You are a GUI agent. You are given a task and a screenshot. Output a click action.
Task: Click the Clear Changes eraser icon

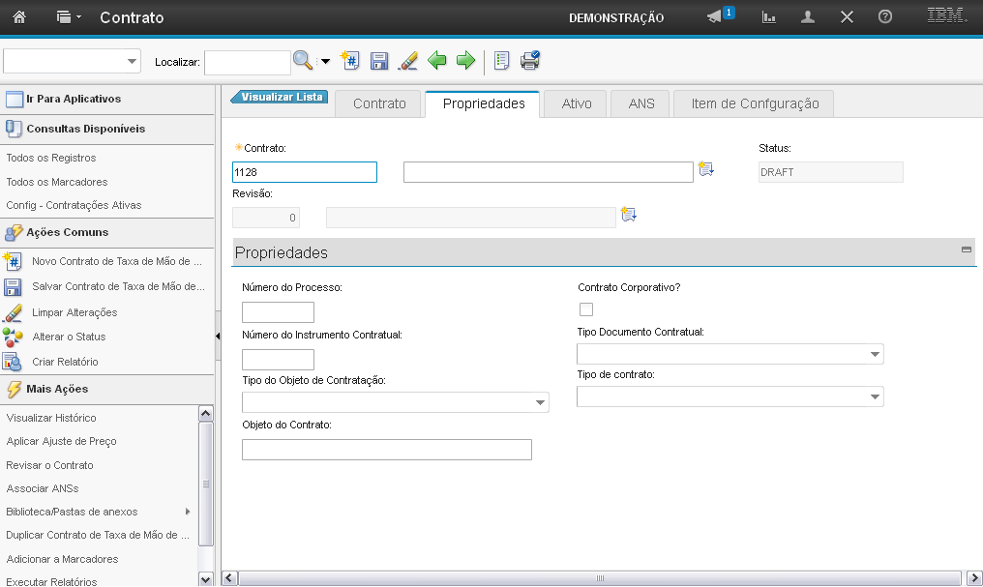point(407,61)
